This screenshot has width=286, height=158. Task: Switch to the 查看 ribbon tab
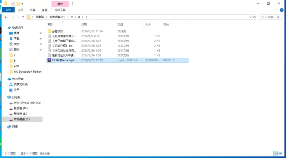[x=45, y=10]
